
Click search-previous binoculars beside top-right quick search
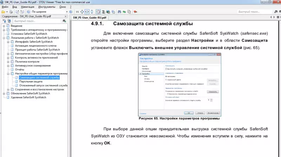pos(276,12)
